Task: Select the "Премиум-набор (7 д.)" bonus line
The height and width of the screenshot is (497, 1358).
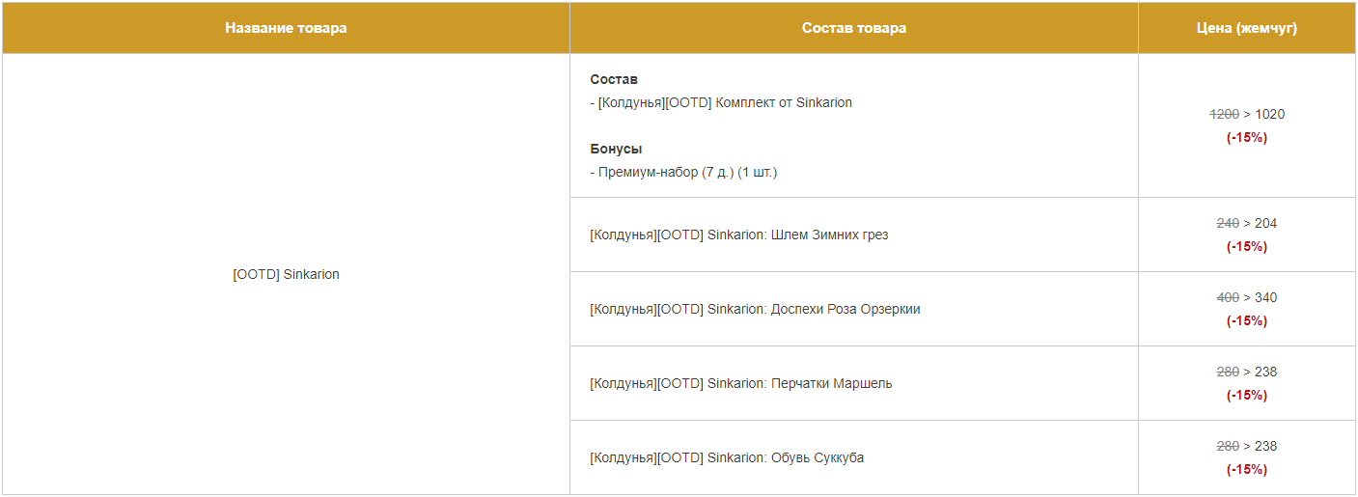Action: click(x=683, y=172)
